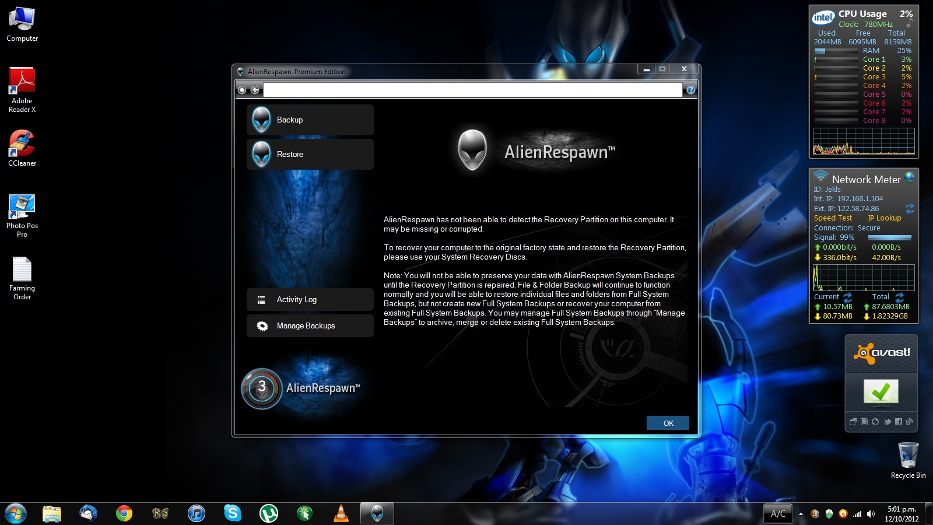Click the clock showing 5:01 p.m.
This screenshot has width=933, height=525.
(902, 514)
